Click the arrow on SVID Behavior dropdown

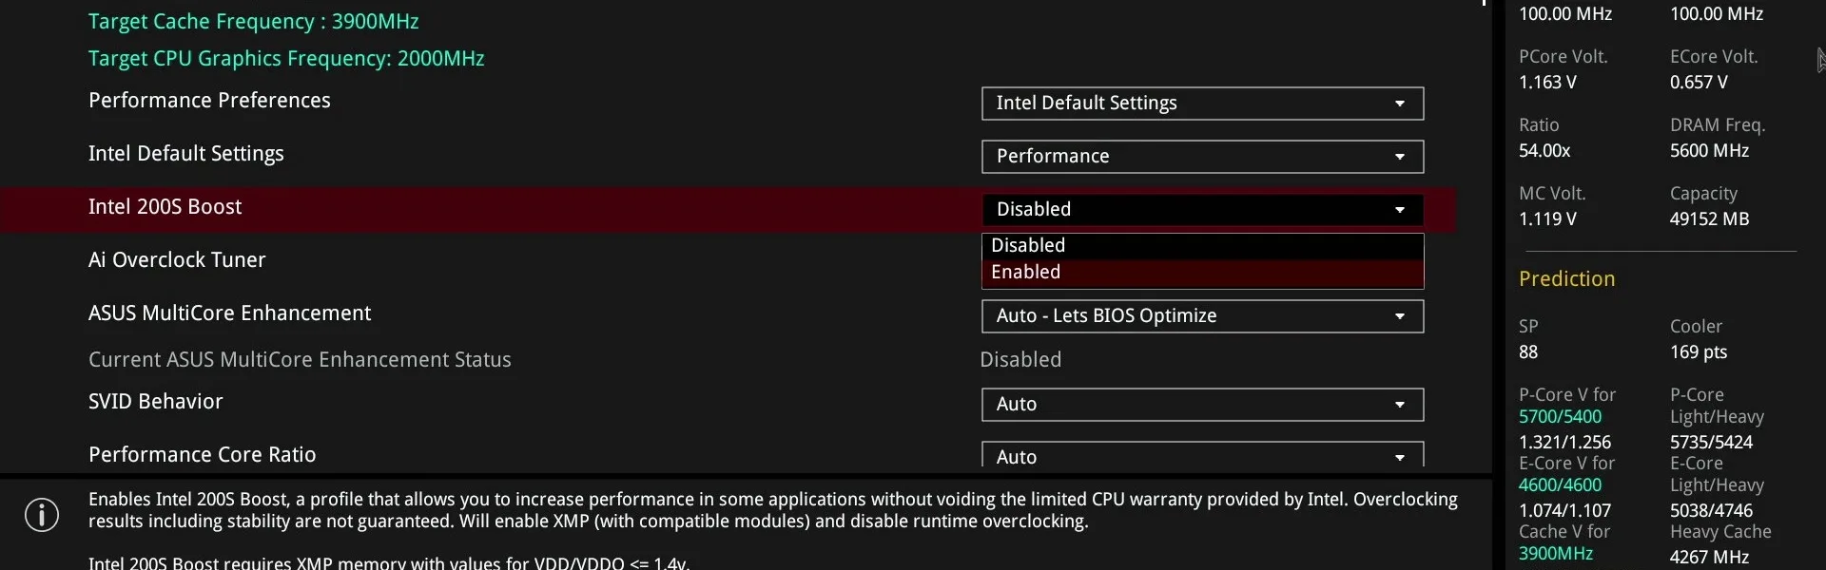click(1399, 405)
